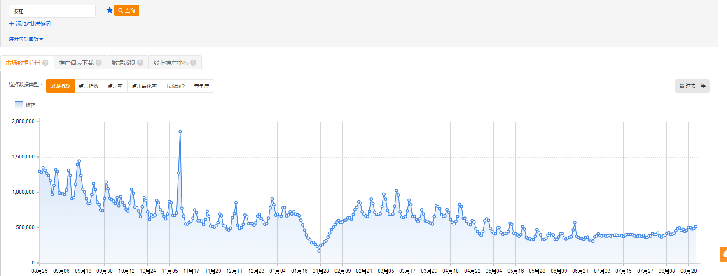Click the help icon beside 线上推广排名

(193, 63)
